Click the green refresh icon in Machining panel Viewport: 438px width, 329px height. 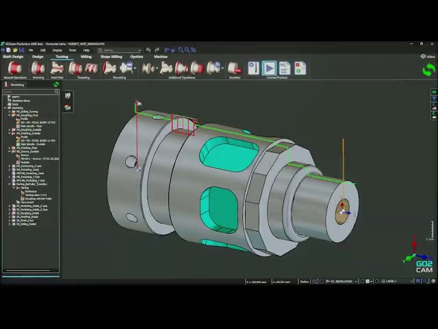[56, 84]
